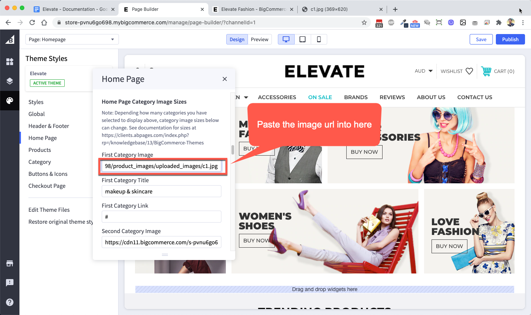Image resolution: width=531 pixels, height=315 pixels.
Task: Switch to Design mode
Action: point(237,39)
